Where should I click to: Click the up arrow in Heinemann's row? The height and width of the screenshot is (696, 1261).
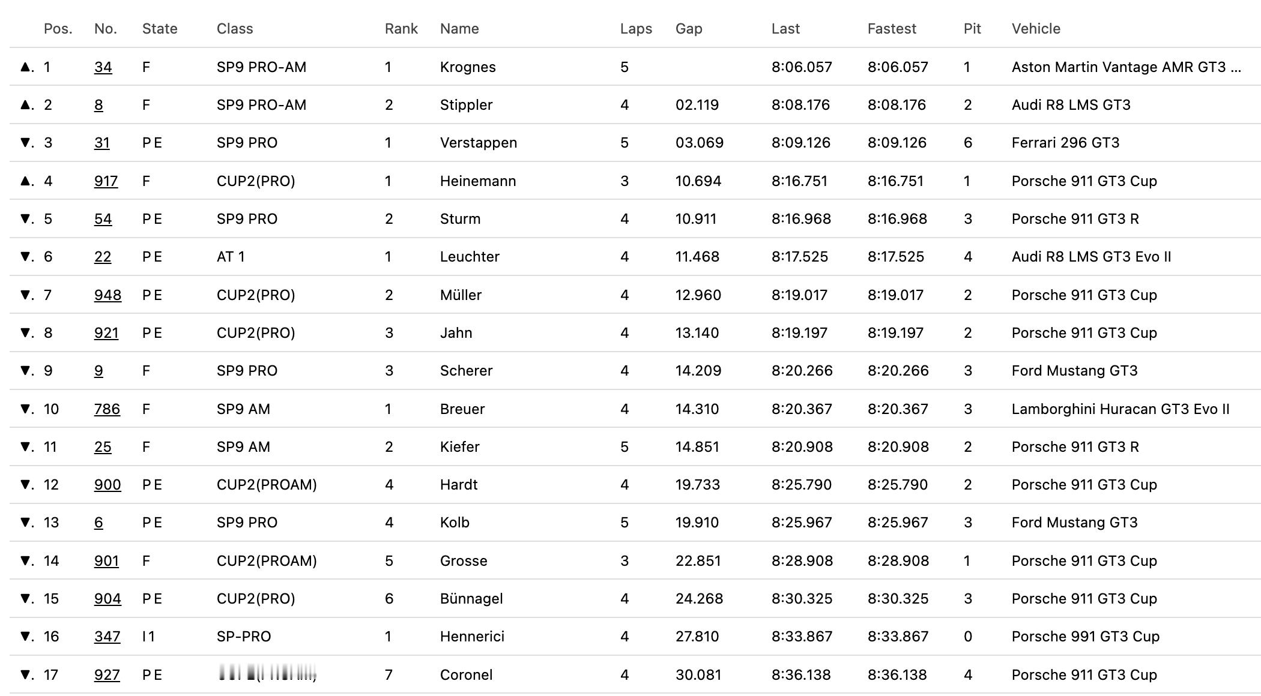pyautogui.click(x=25, y=181)
